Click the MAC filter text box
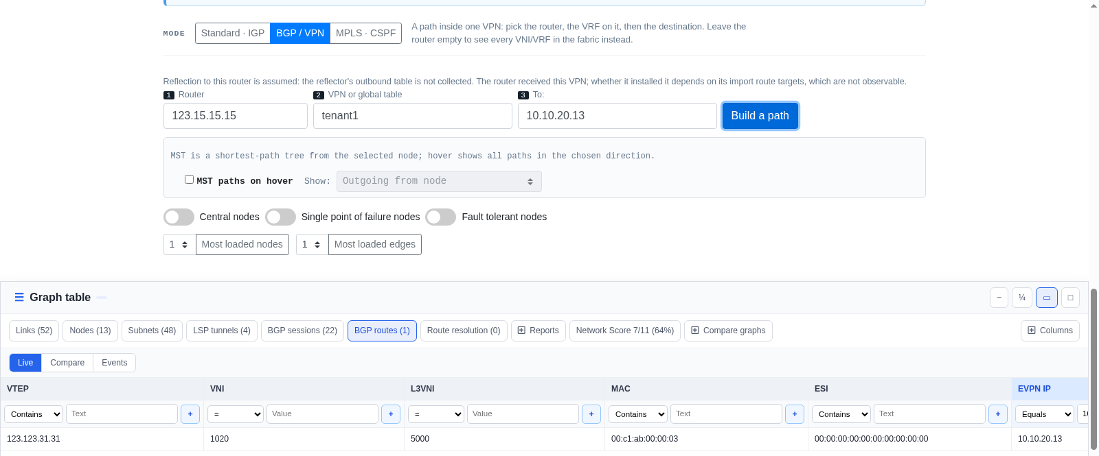This screenshot has height=456, width=1099. click(727, 414)
